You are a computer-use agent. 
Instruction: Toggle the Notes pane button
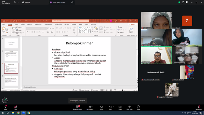coord(75,90)
